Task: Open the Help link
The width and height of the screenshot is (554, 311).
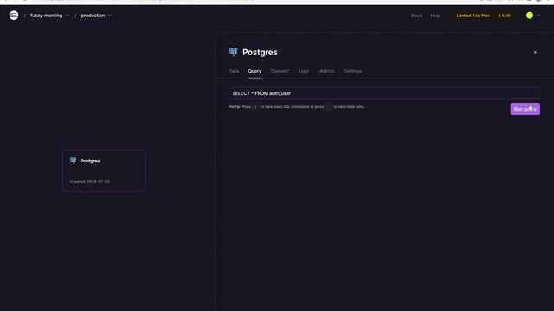Action: [435, 16]
